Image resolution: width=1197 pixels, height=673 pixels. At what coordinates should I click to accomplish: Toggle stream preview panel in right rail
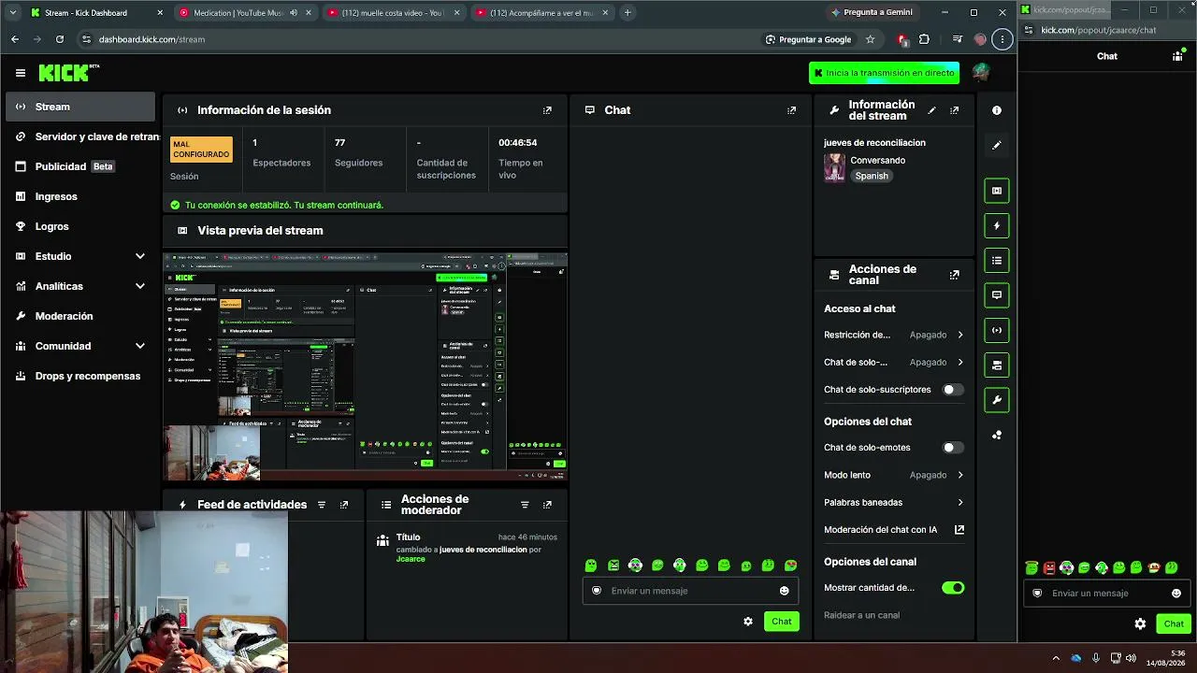(x=997, y=191)
